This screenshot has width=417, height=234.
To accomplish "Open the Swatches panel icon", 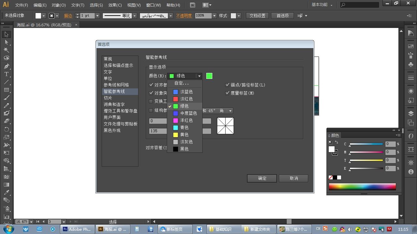I will tap(411, 46).
